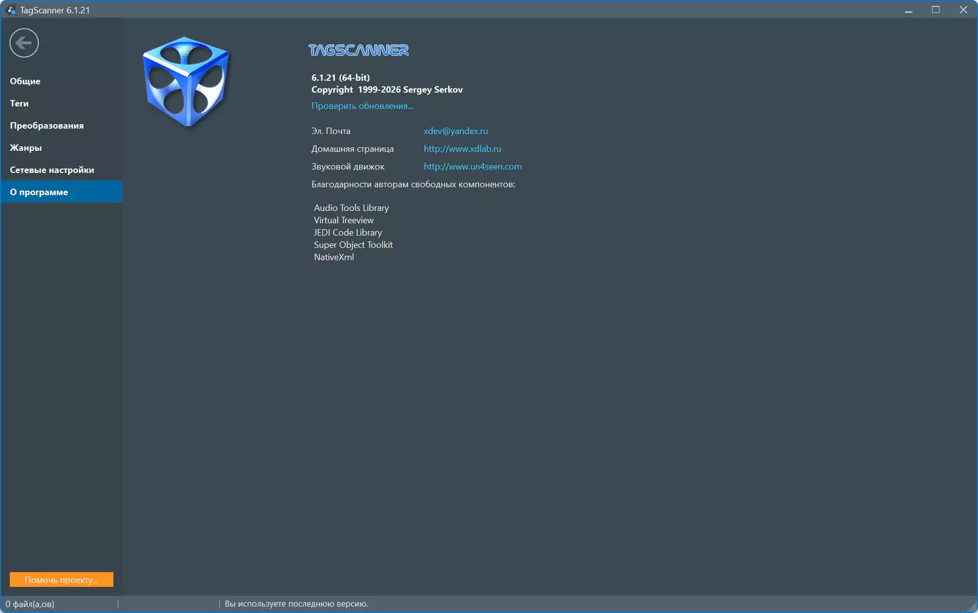Click the Домашняя страница label
The image size is (978, 613).
click(353, 148)
